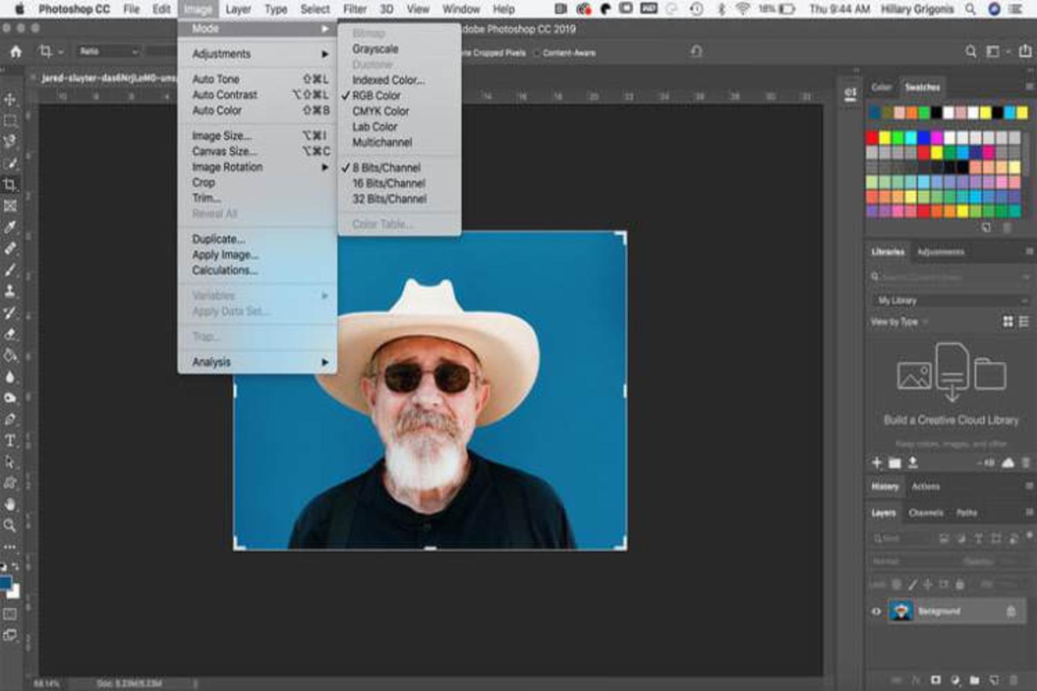Select the Eraser tool
Viewport: 1037px width, 691px height.
point(10,334)
